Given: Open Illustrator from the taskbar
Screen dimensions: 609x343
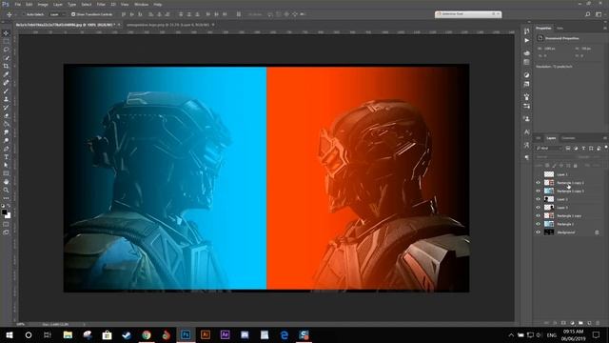Looking at the screenshot, I should [206, 334].
